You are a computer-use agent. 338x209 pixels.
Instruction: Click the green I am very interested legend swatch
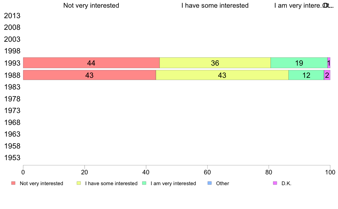[144, 183]
